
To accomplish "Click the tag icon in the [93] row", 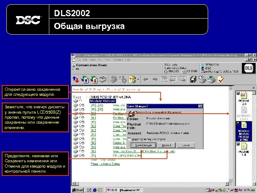I will (x=76, y=155).
